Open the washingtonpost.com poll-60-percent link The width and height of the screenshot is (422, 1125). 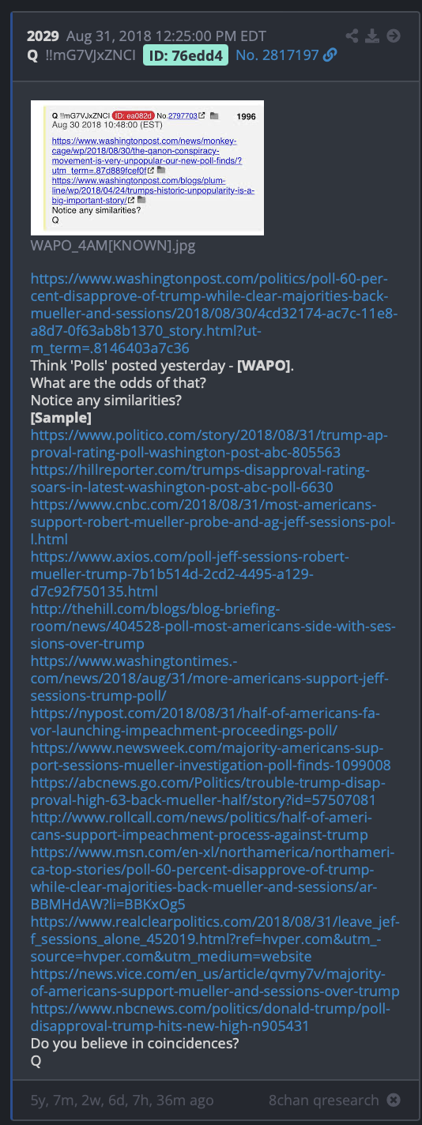point(214,314)
